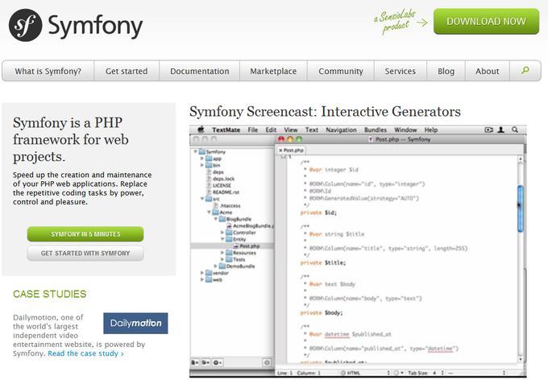Open What is Symfony? menu item
Viewport: 548px width, 384px height.
point(48,71)
